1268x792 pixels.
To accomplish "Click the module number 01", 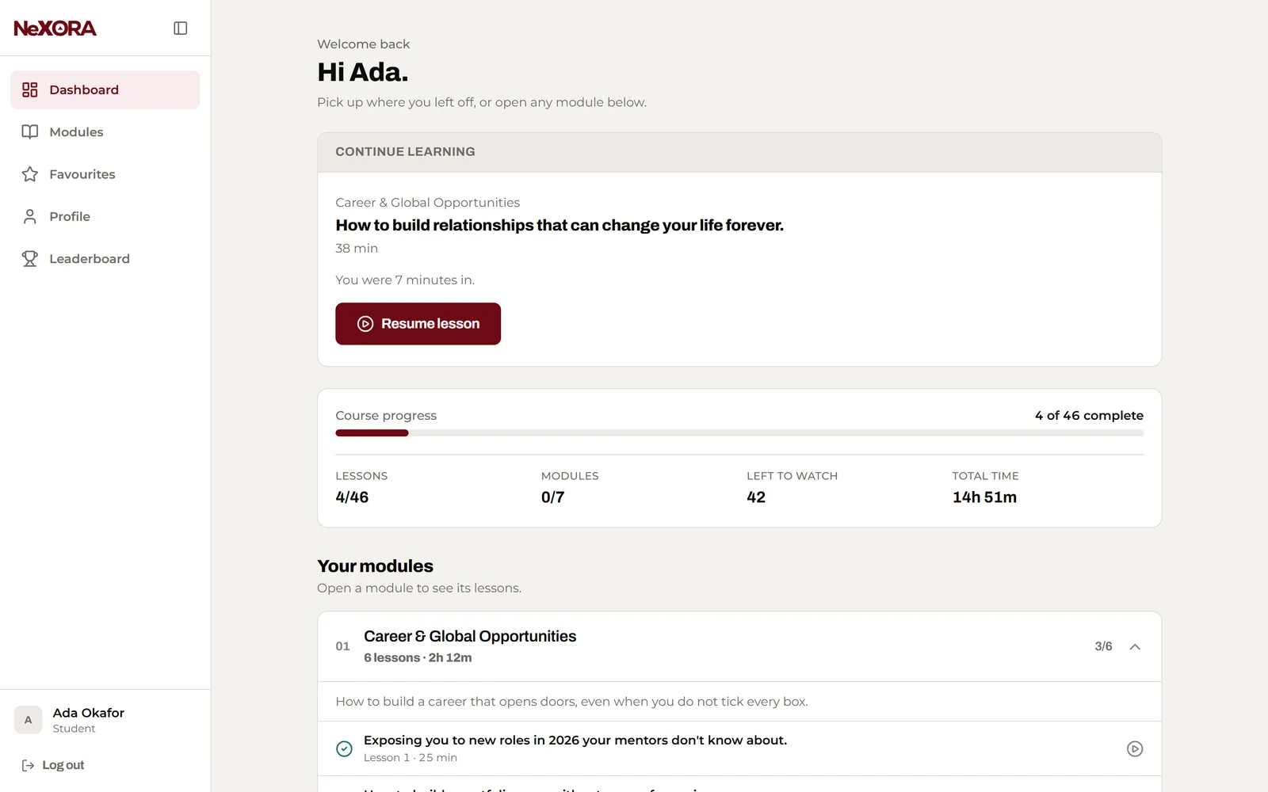I will point(342,646).
